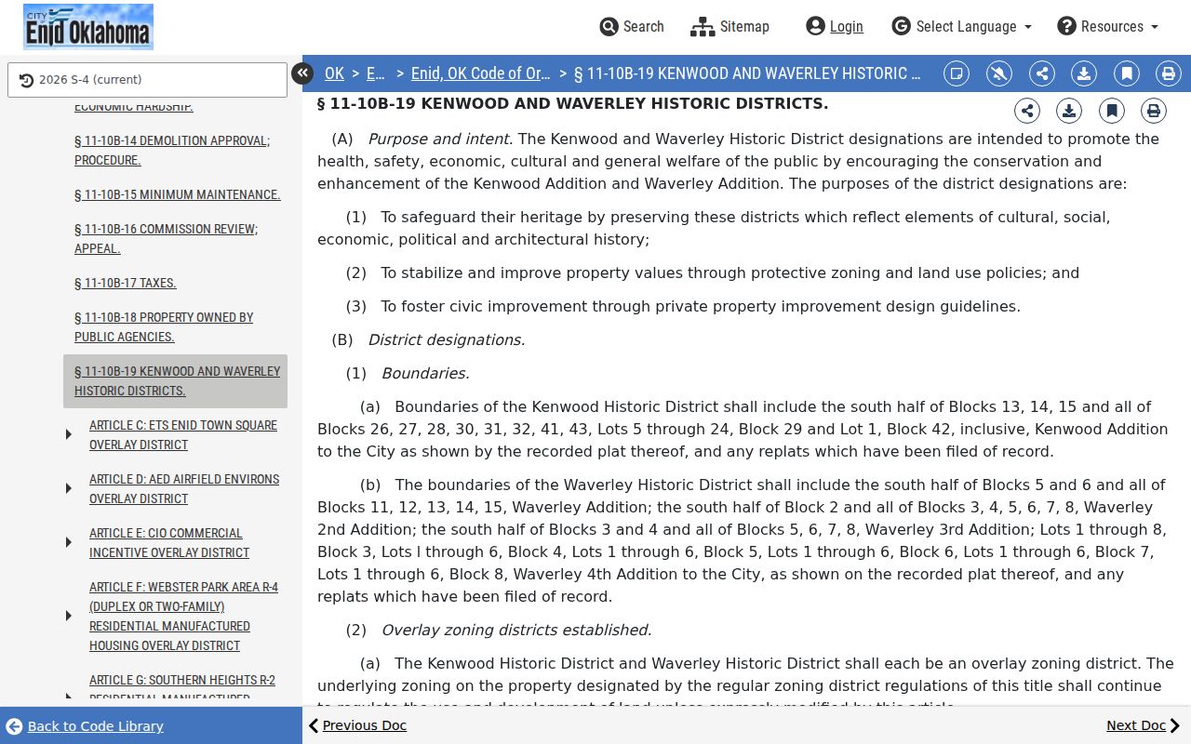Click the print icon in the blue toolbar
The image size is (1191, 744).
click(1169, 73)
